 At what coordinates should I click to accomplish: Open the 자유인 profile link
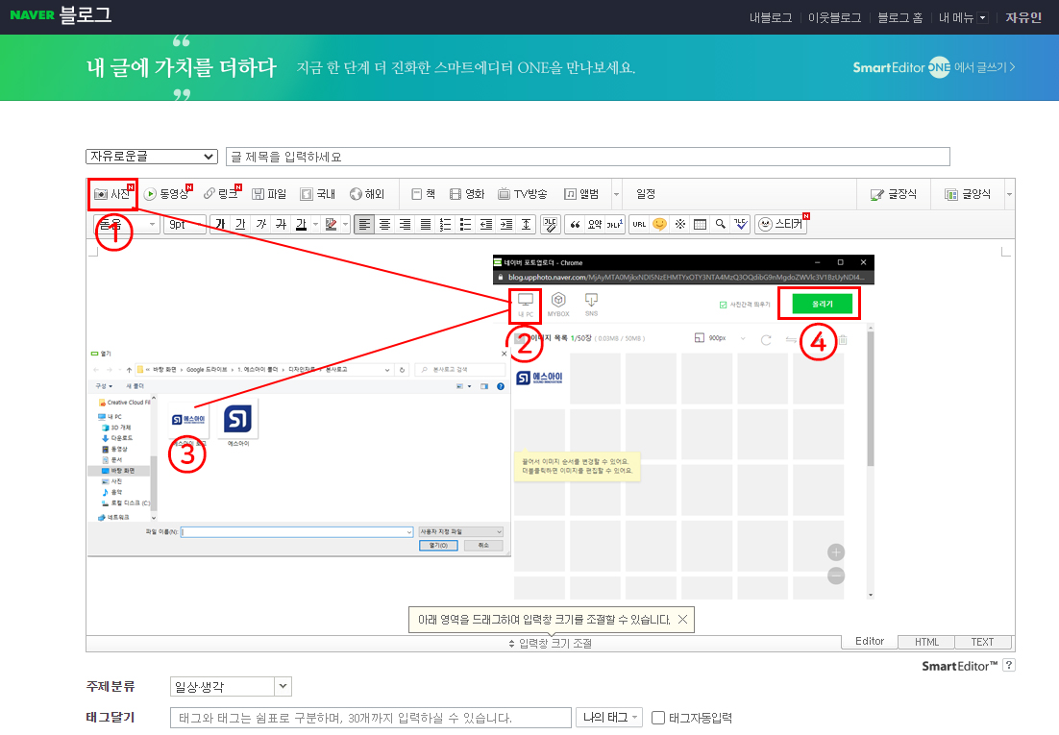pyautogui.click(x=1023, y=17)
